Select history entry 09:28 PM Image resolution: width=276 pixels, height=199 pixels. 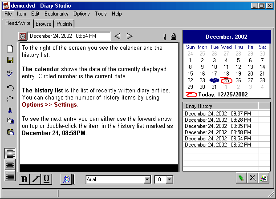221,120
